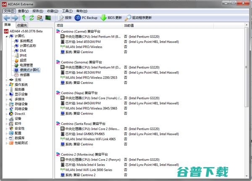Viewport: 252px width, 181px height.
Task: Click the scrollbar down arrow
Action: point(247,176)
